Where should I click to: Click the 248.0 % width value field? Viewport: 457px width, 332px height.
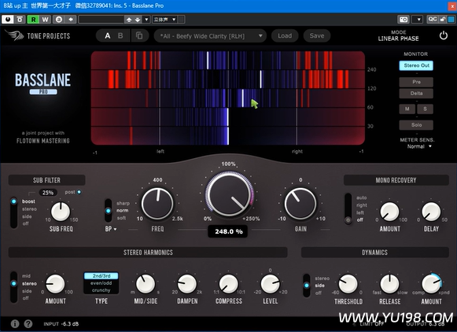pos(228,231)
